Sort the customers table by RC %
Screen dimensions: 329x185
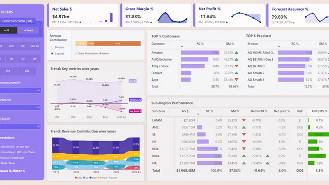[x=200, y=44]
